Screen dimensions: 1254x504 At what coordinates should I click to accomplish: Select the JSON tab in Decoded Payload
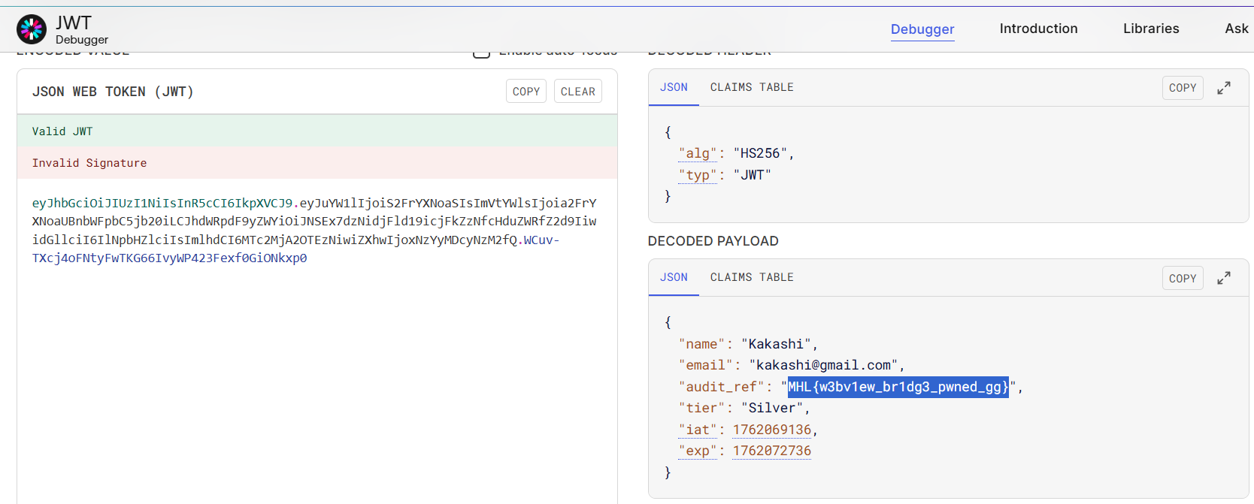(x=674, y=277)
